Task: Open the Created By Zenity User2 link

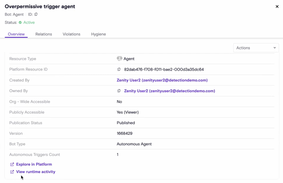Action: 162,80
